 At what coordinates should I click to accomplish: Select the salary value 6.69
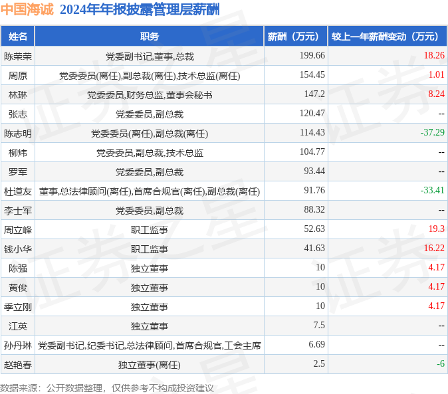(316, 344)
